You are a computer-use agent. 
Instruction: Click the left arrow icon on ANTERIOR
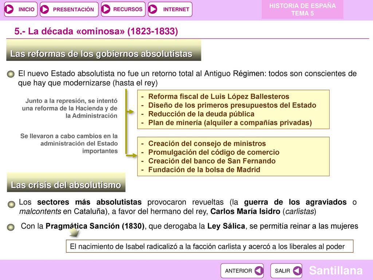(259, 271)
